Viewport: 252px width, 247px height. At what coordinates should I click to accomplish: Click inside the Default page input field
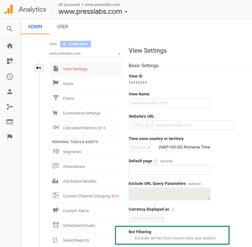pos(169,170)
